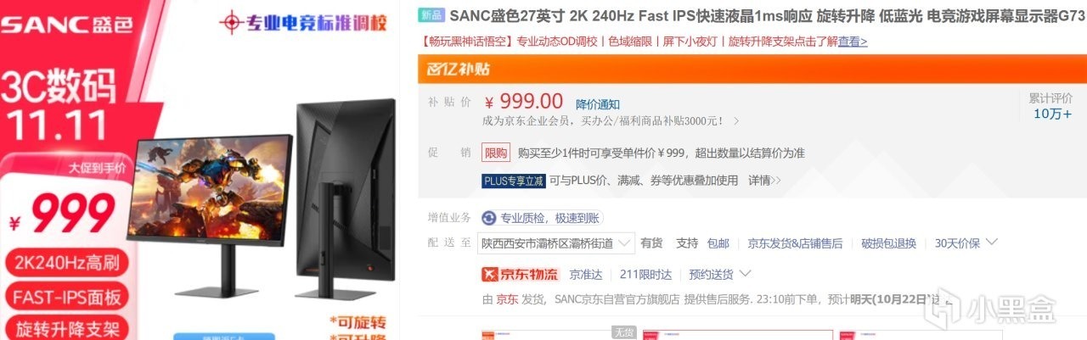This screenshot has width=1087, height=340.
Task: Expand the 预约送货 delivery options
Action: [719, 274]
